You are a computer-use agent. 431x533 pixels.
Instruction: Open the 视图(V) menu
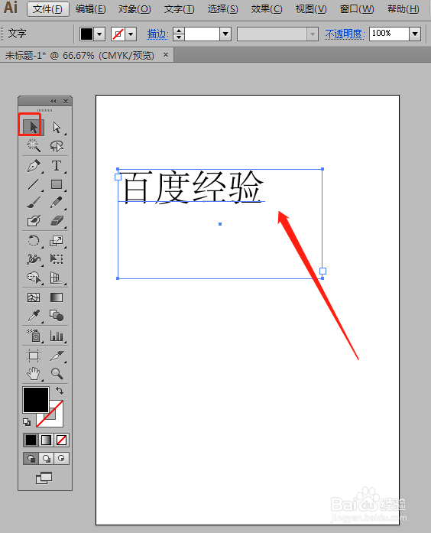point(311,9)
